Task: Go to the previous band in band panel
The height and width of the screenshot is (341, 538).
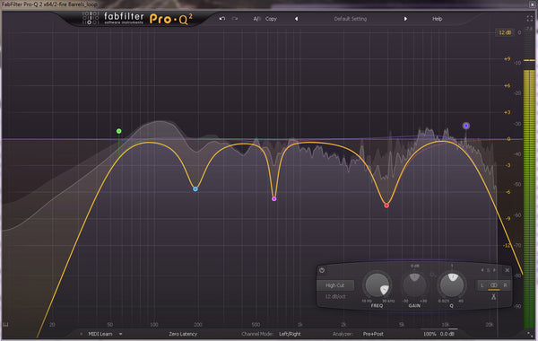Action: pos(482,270)
